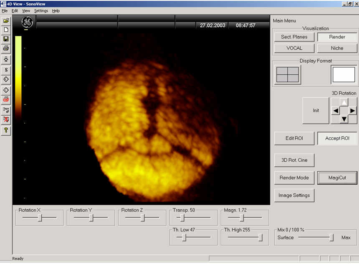359x264 pixels.
Task: Click the gray printer icon
Action: (6, 48)
